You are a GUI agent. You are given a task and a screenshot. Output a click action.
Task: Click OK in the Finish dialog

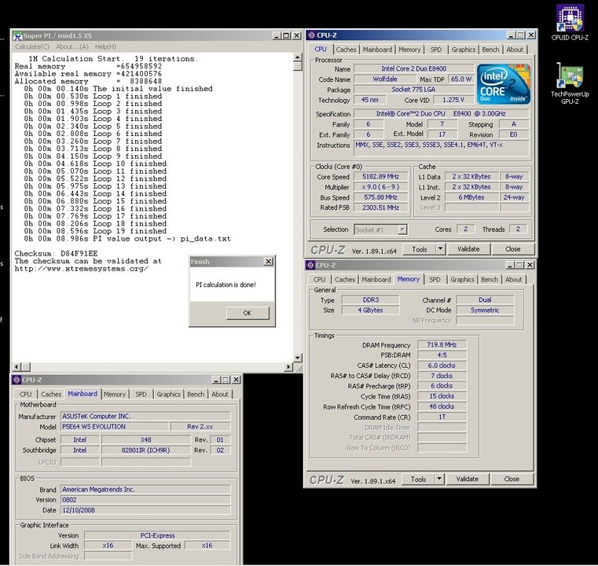tap(248, 313)
